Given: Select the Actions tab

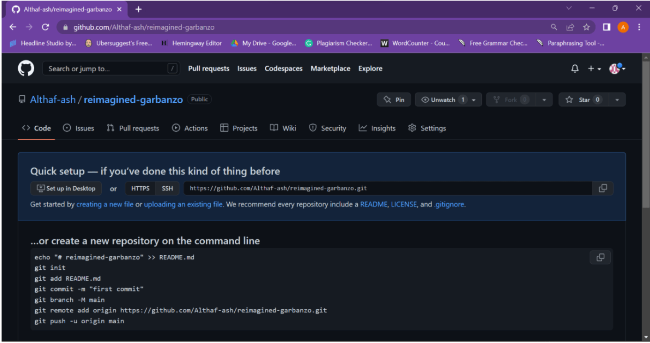Looking at the screenshot, I should point(190,128).
